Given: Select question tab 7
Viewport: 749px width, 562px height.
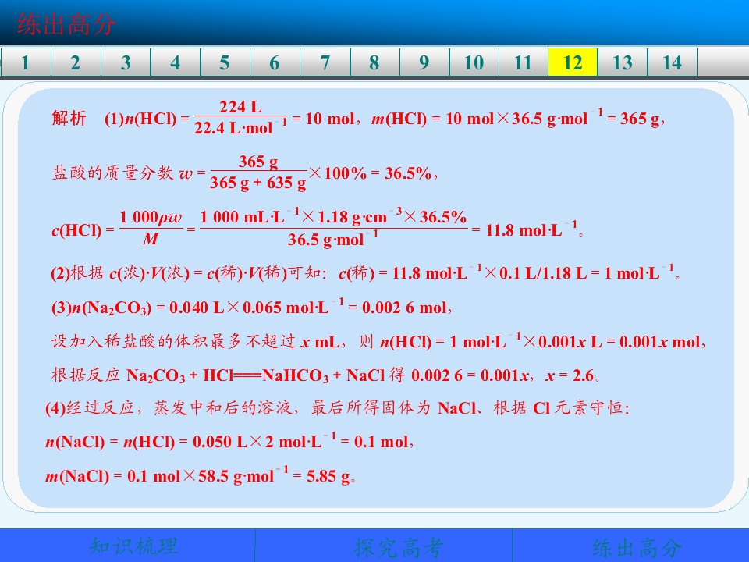Looking at the screenshot, I should 325,62.
